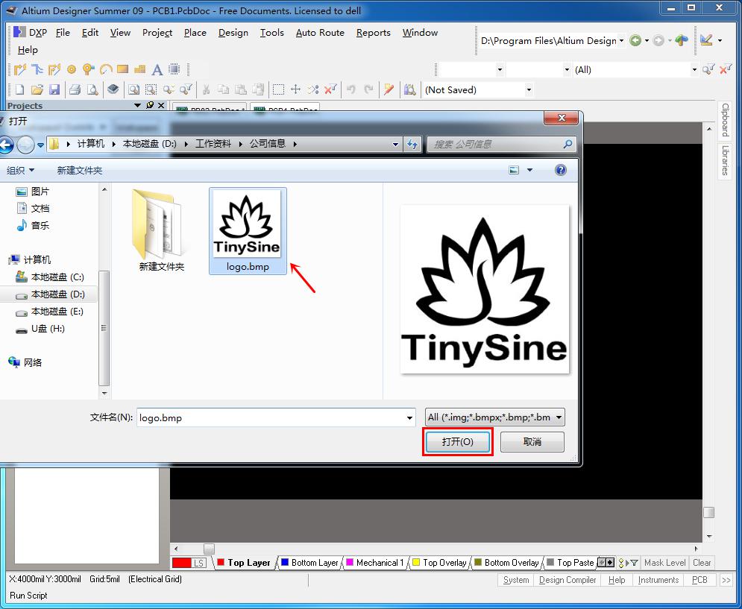Click the select inside area dashed-rectangle icon
This screenshot has height=609, width=742.
(278, 89)
